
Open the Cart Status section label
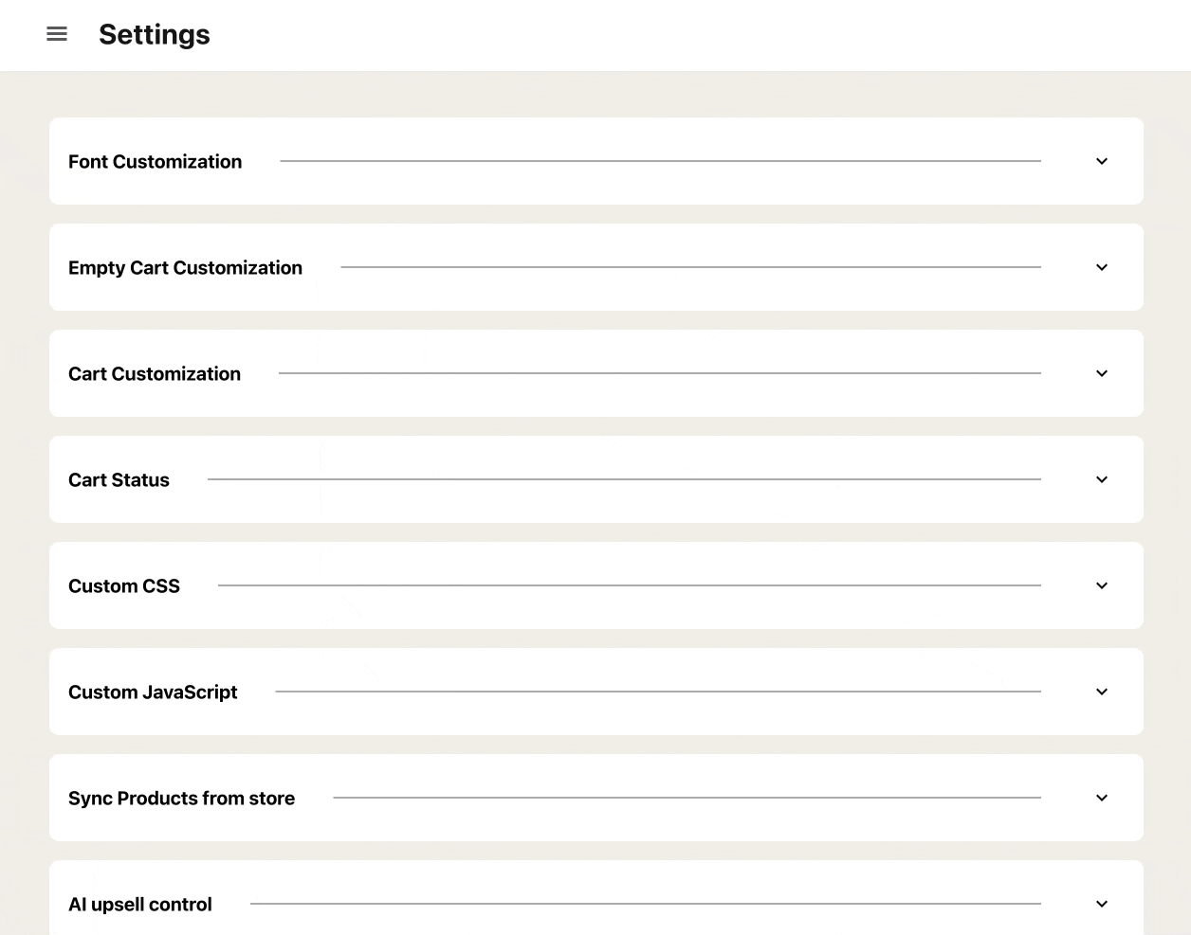tap(119, 480)
